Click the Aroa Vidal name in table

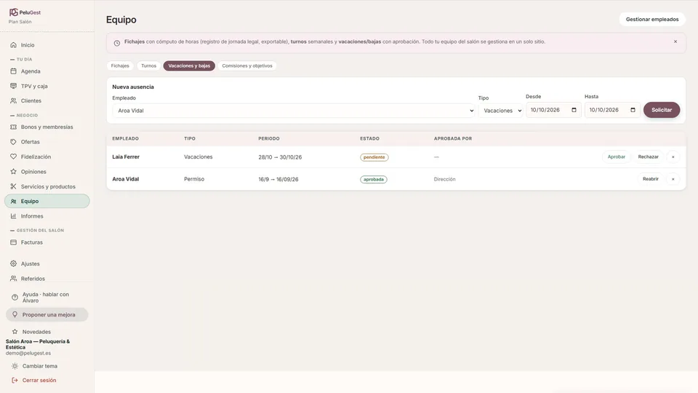[126, 179]
